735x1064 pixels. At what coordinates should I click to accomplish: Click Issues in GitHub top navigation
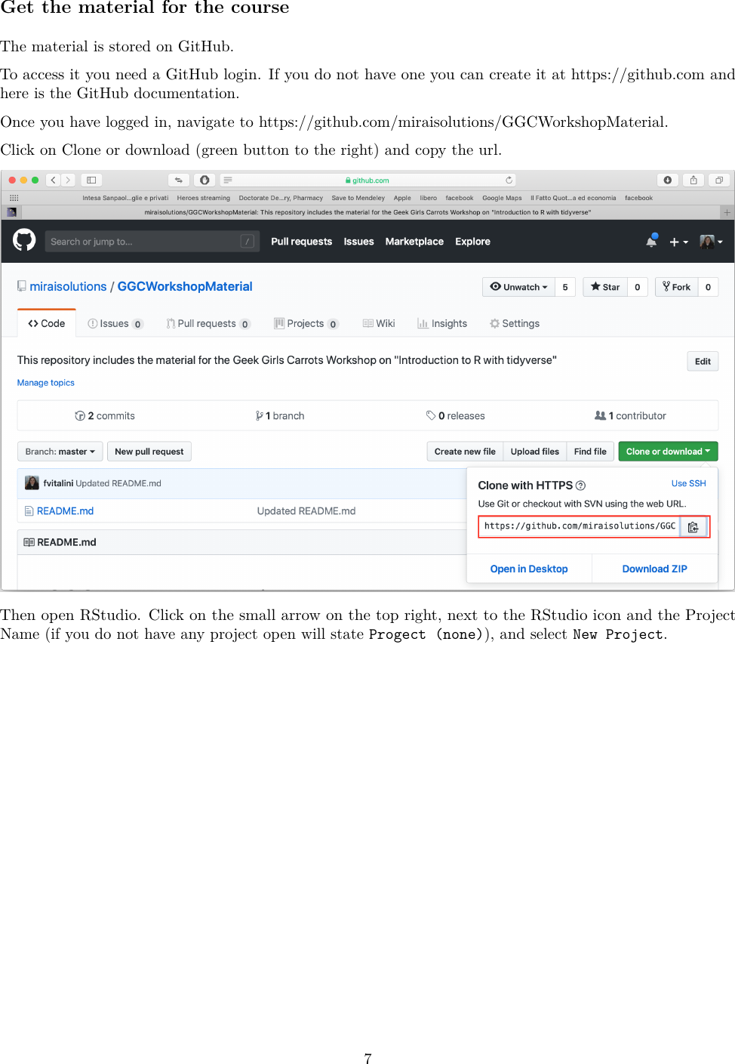tap(358, 242)
